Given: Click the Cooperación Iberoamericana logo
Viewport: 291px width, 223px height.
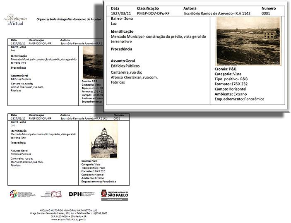Looking at the screenshot, I should [23, 194].
